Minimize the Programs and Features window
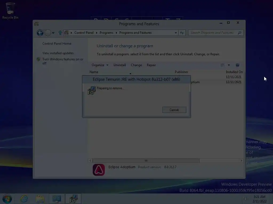The image size is (273, 204). point(221,23)
